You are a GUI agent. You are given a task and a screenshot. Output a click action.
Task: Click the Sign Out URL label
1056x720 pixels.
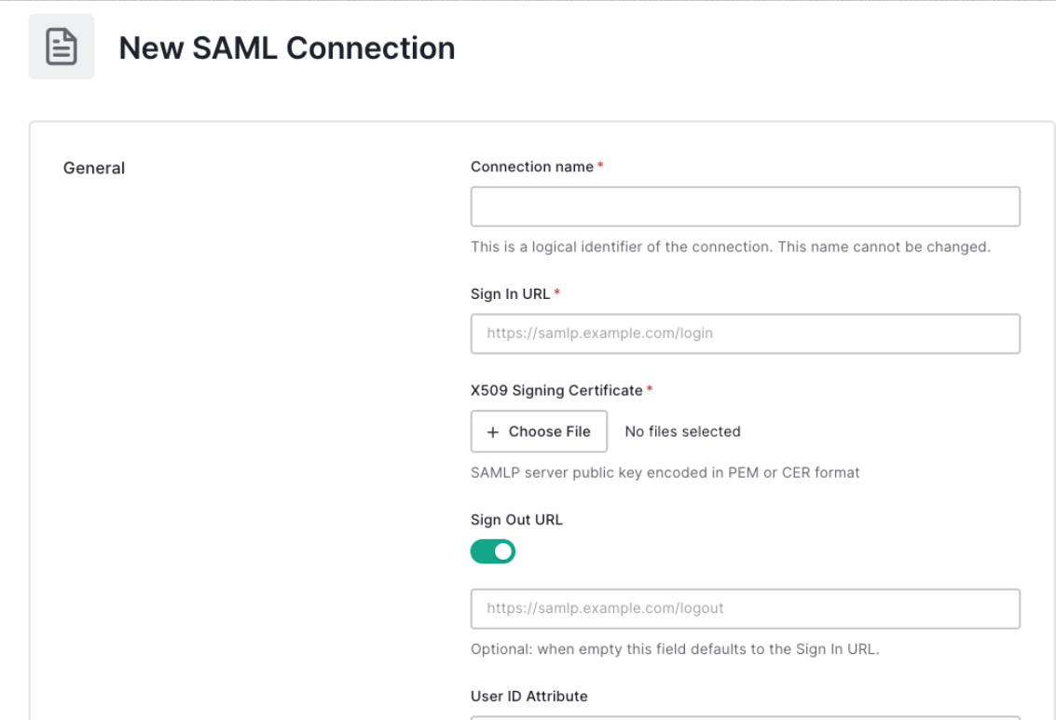(516, 520)
